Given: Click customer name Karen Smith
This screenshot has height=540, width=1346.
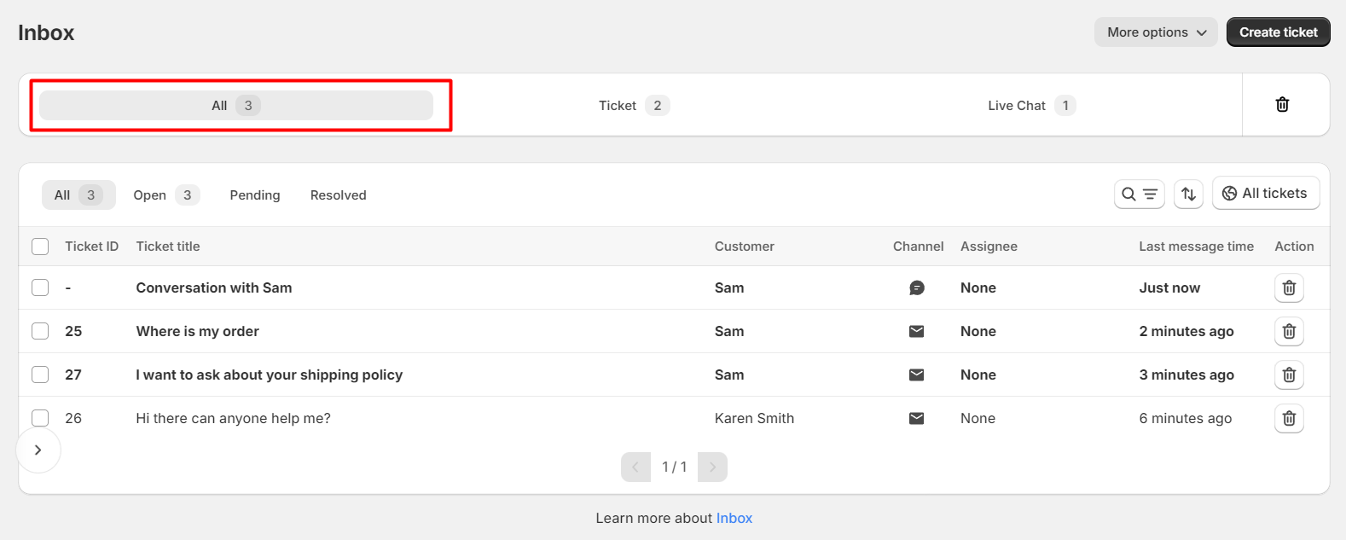Looking at the screenshot, I should tap(754, 418).
